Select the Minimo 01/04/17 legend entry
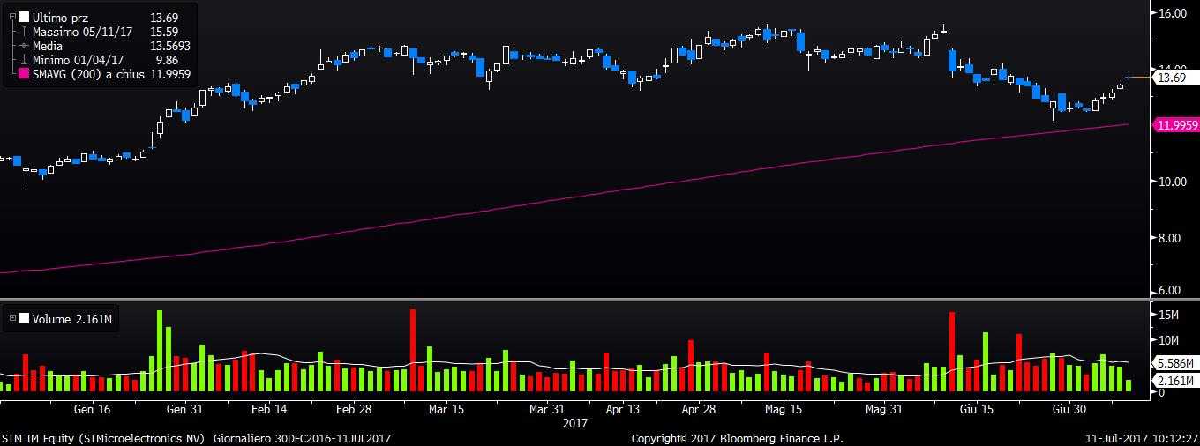 pyautogui.click(x=80, y=60)
